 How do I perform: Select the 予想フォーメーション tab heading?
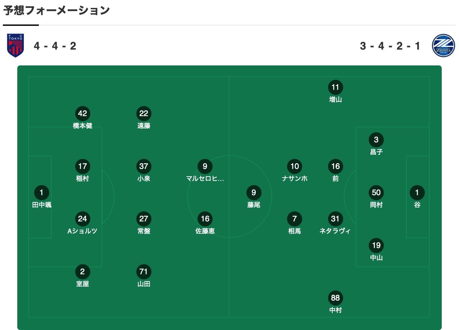[56, 11]
